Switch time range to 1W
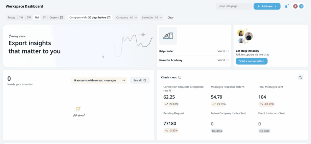 pos(21,18)
